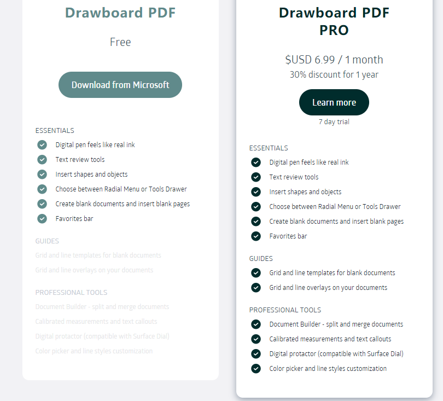Click the checkmark beside Insert shapes and objects

pyautogui.click(x=42, y=174)
